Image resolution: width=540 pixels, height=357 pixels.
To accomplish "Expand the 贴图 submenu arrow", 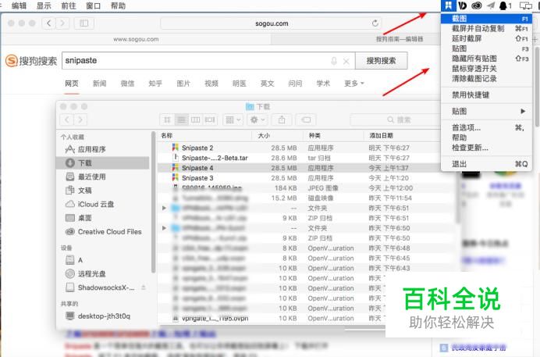I will tap(523, 111).
